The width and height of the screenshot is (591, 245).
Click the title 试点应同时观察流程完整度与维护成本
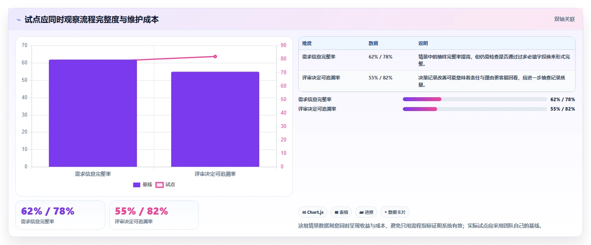(92, 19)
